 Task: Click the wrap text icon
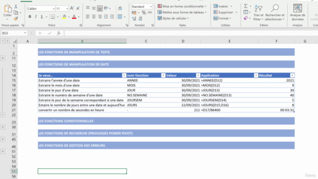click(x=120, y=8)
